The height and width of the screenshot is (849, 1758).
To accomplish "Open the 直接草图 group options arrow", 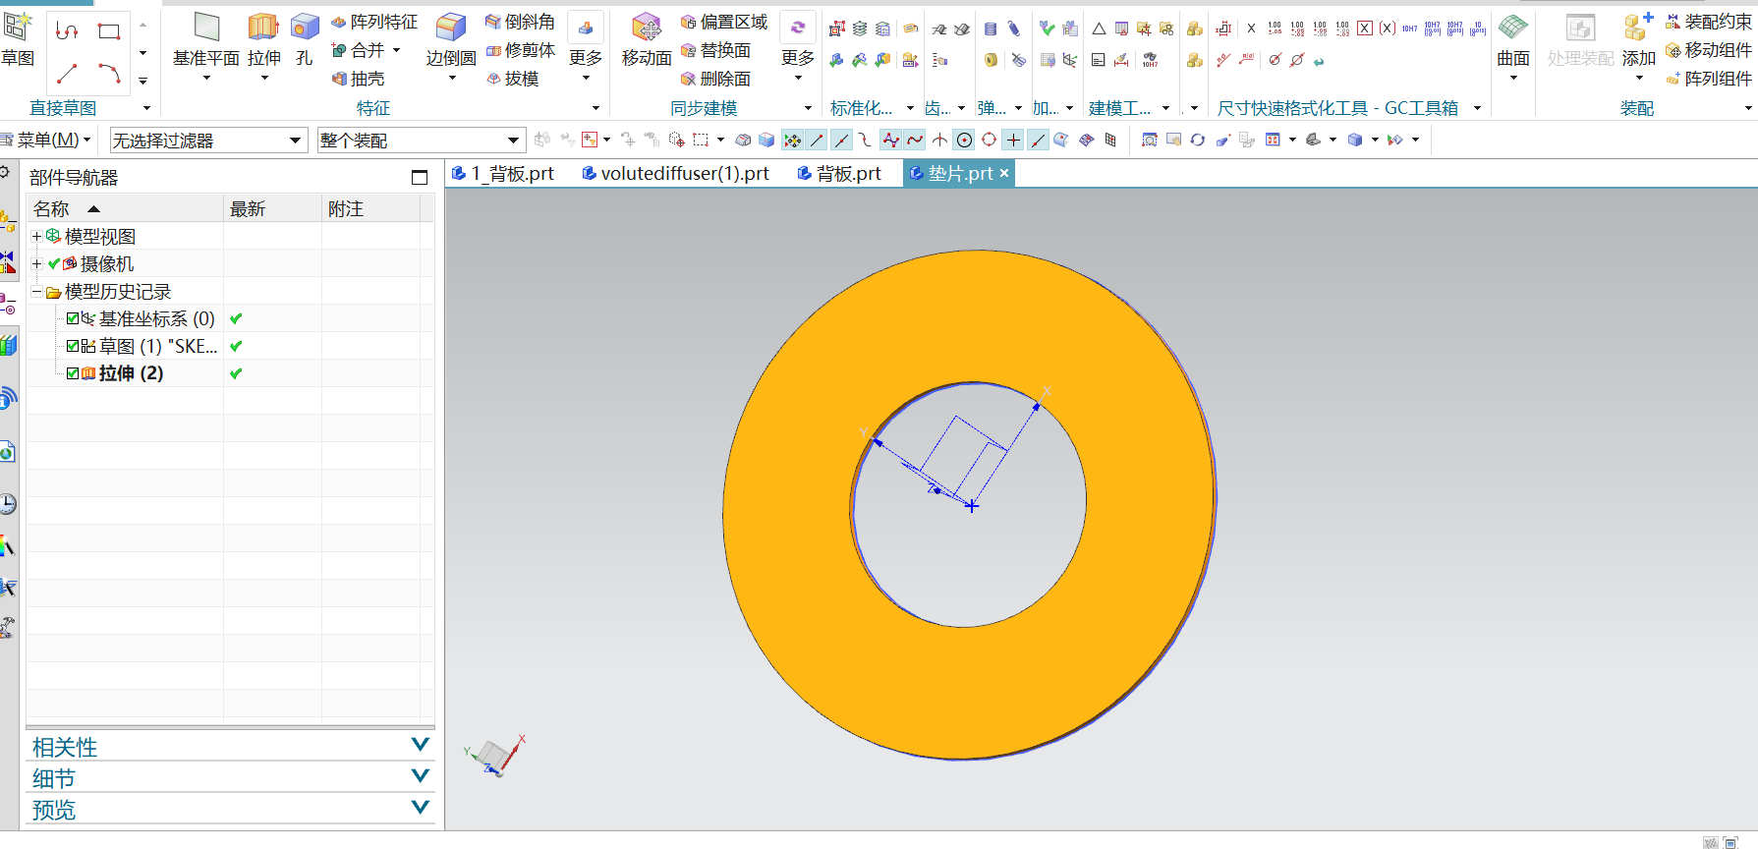I will 147,108.
